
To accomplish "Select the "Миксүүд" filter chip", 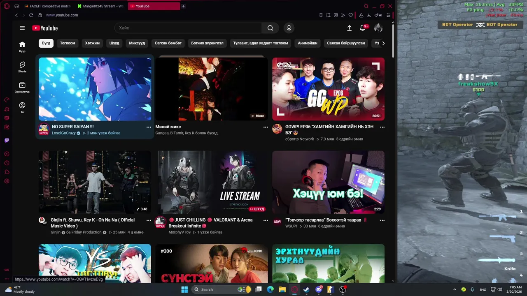I will pyautogui.click(x=137, y=43).
